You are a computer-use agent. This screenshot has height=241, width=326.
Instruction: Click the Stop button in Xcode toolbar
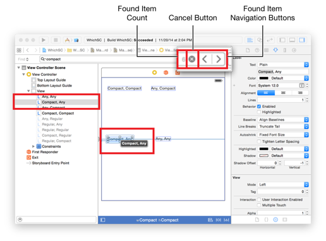coord(56,40)
